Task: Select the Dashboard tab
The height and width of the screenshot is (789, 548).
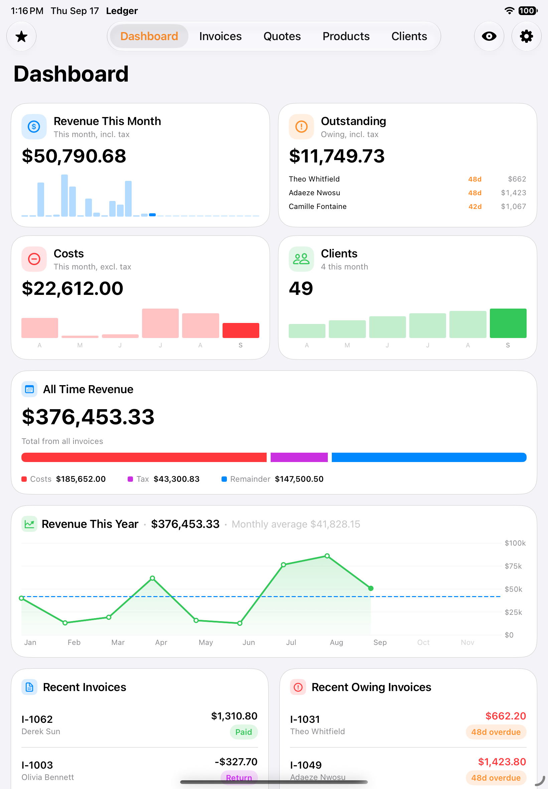Action: pos(149,36)
